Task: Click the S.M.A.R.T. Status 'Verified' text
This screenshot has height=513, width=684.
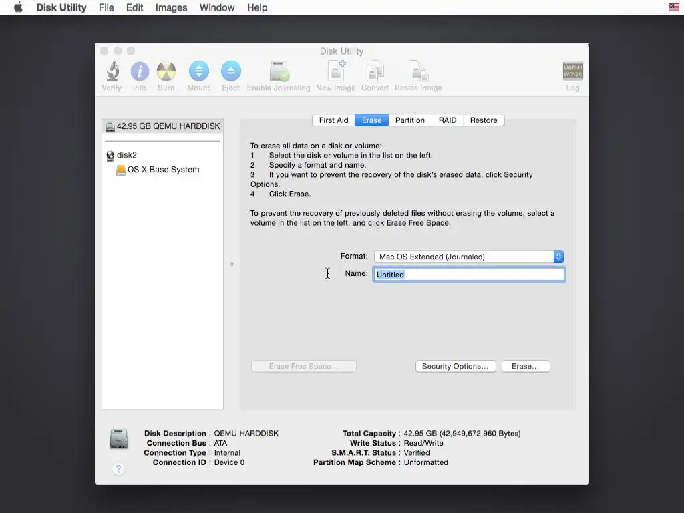Action: [x=417, y=453]
